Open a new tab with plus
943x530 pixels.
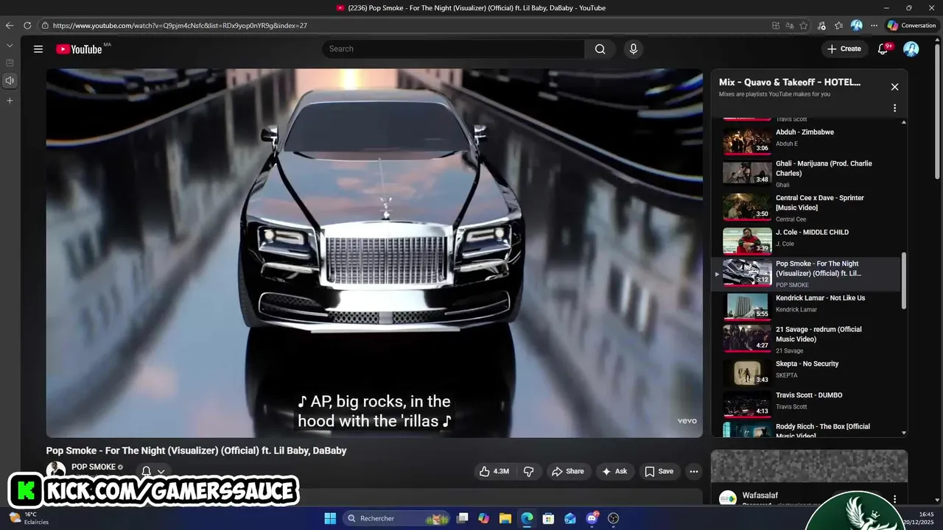(x=10, y=100)
